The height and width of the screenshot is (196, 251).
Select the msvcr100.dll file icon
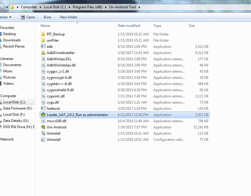tap(43, 121)
